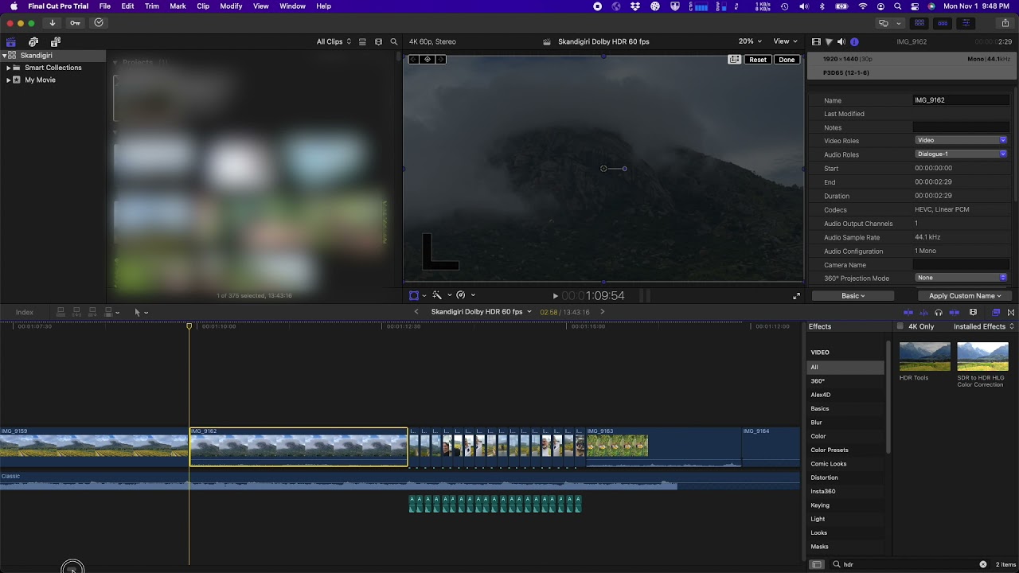Open the Basic metadata view menu

tap(853, 296)
